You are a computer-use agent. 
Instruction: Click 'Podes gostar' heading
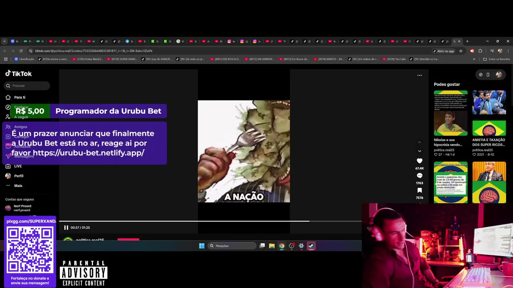(x=447, y=84)
